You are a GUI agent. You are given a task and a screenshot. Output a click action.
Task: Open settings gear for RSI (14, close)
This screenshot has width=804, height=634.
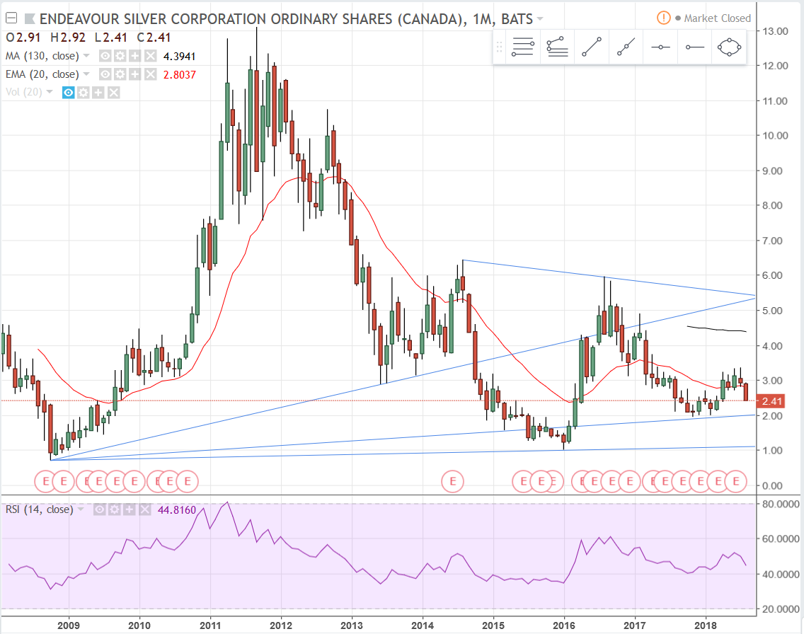tap(115, 509)
